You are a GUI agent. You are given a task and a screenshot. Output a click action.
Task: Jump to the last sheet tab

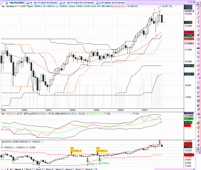11,169
